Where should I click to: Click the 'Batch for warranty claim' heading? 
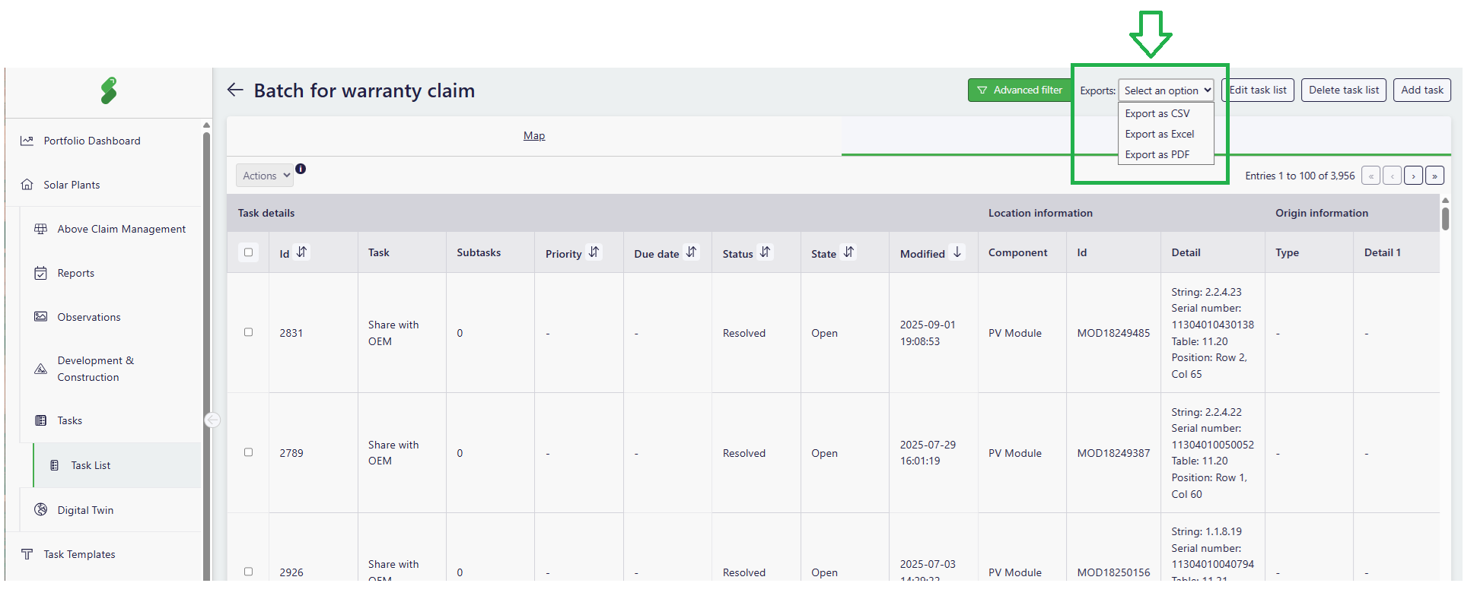(x=364, y=90)
